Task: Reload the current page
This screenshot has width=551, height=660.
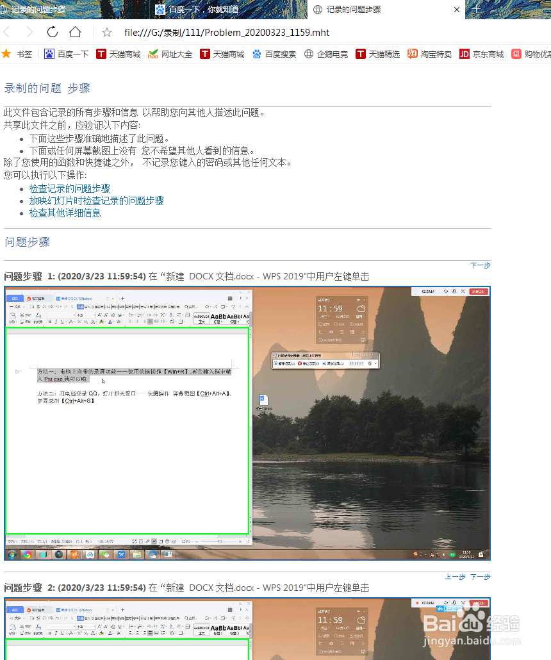Action: [52, 32]
